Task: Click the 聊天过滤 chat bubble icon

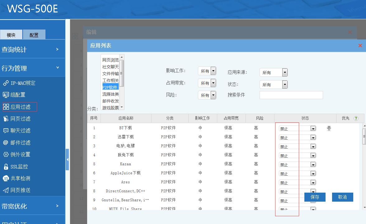Action: click(x=6, y=130)
